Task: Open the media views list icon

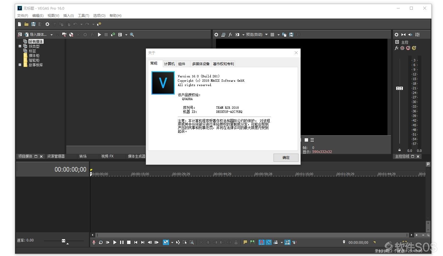Action: pos(120,35)
